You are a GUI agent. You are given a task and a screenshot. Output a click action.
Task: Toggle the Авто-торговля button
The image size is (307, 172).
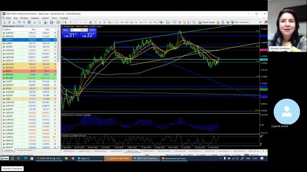[x=240, y=22]
